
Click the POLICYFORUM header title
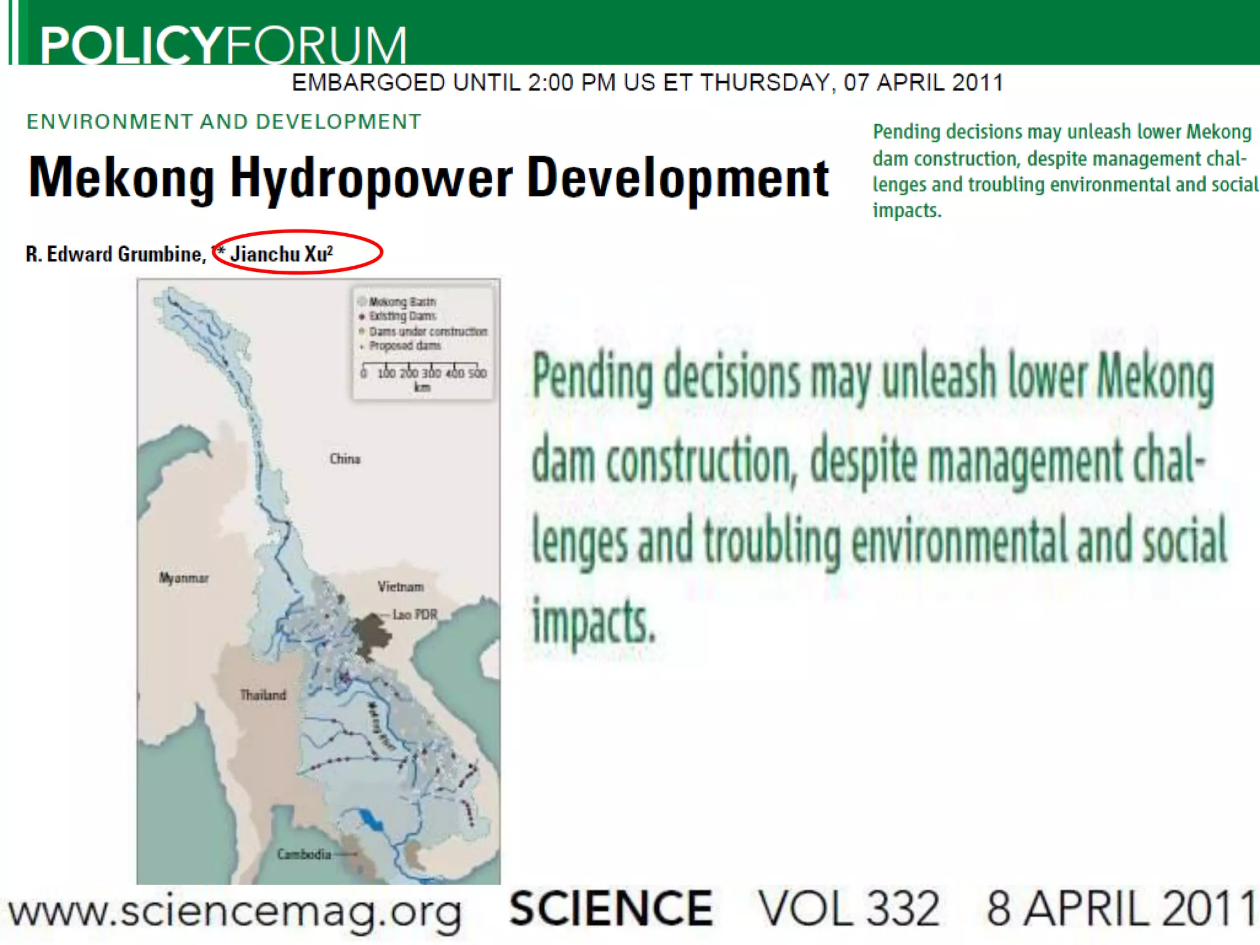(223, 44)
